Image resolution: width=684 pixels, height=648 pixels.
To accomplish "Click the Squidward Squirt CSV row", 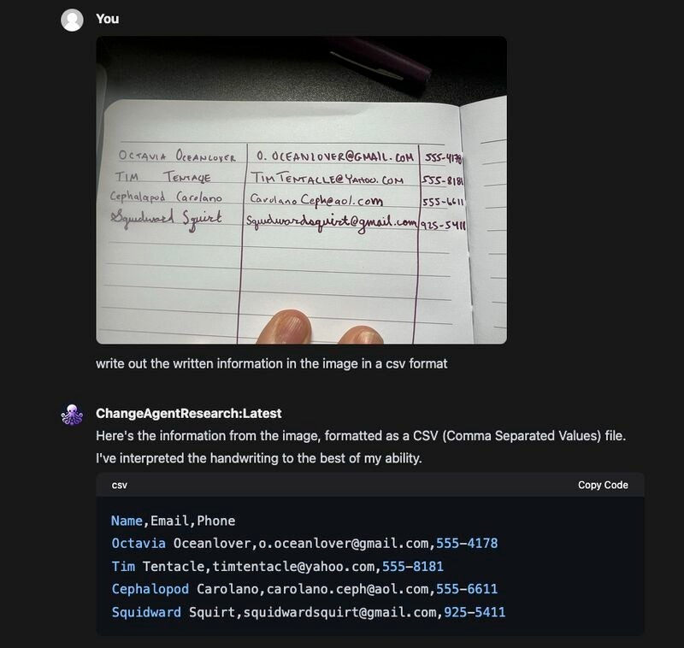I will pos(309,612).
